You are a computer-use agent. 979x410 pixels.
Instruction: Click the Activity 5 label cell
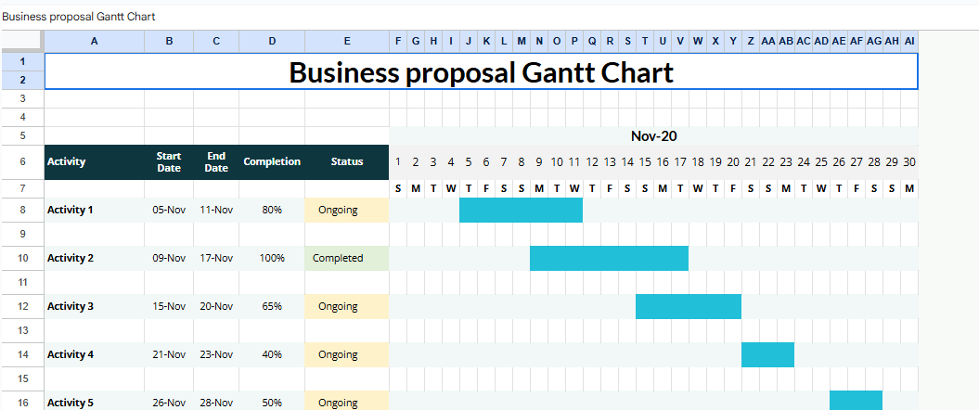(94, 403)
